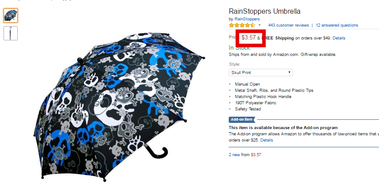379x189 pixels.
Task: Open the RainStoppers brand link
Action: (247, 19)
